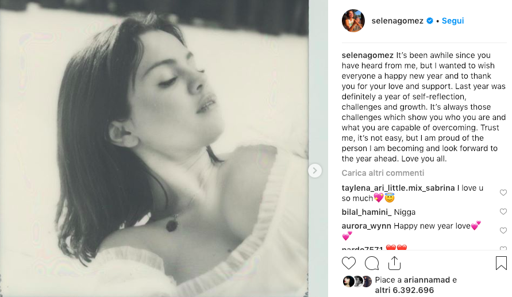Go to next photo with the arrow

point(314,170)
